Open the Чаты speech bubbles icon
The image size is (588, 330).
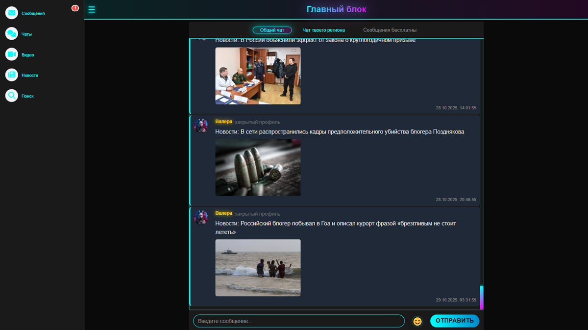pyautogui.click(x=12, y=34)
